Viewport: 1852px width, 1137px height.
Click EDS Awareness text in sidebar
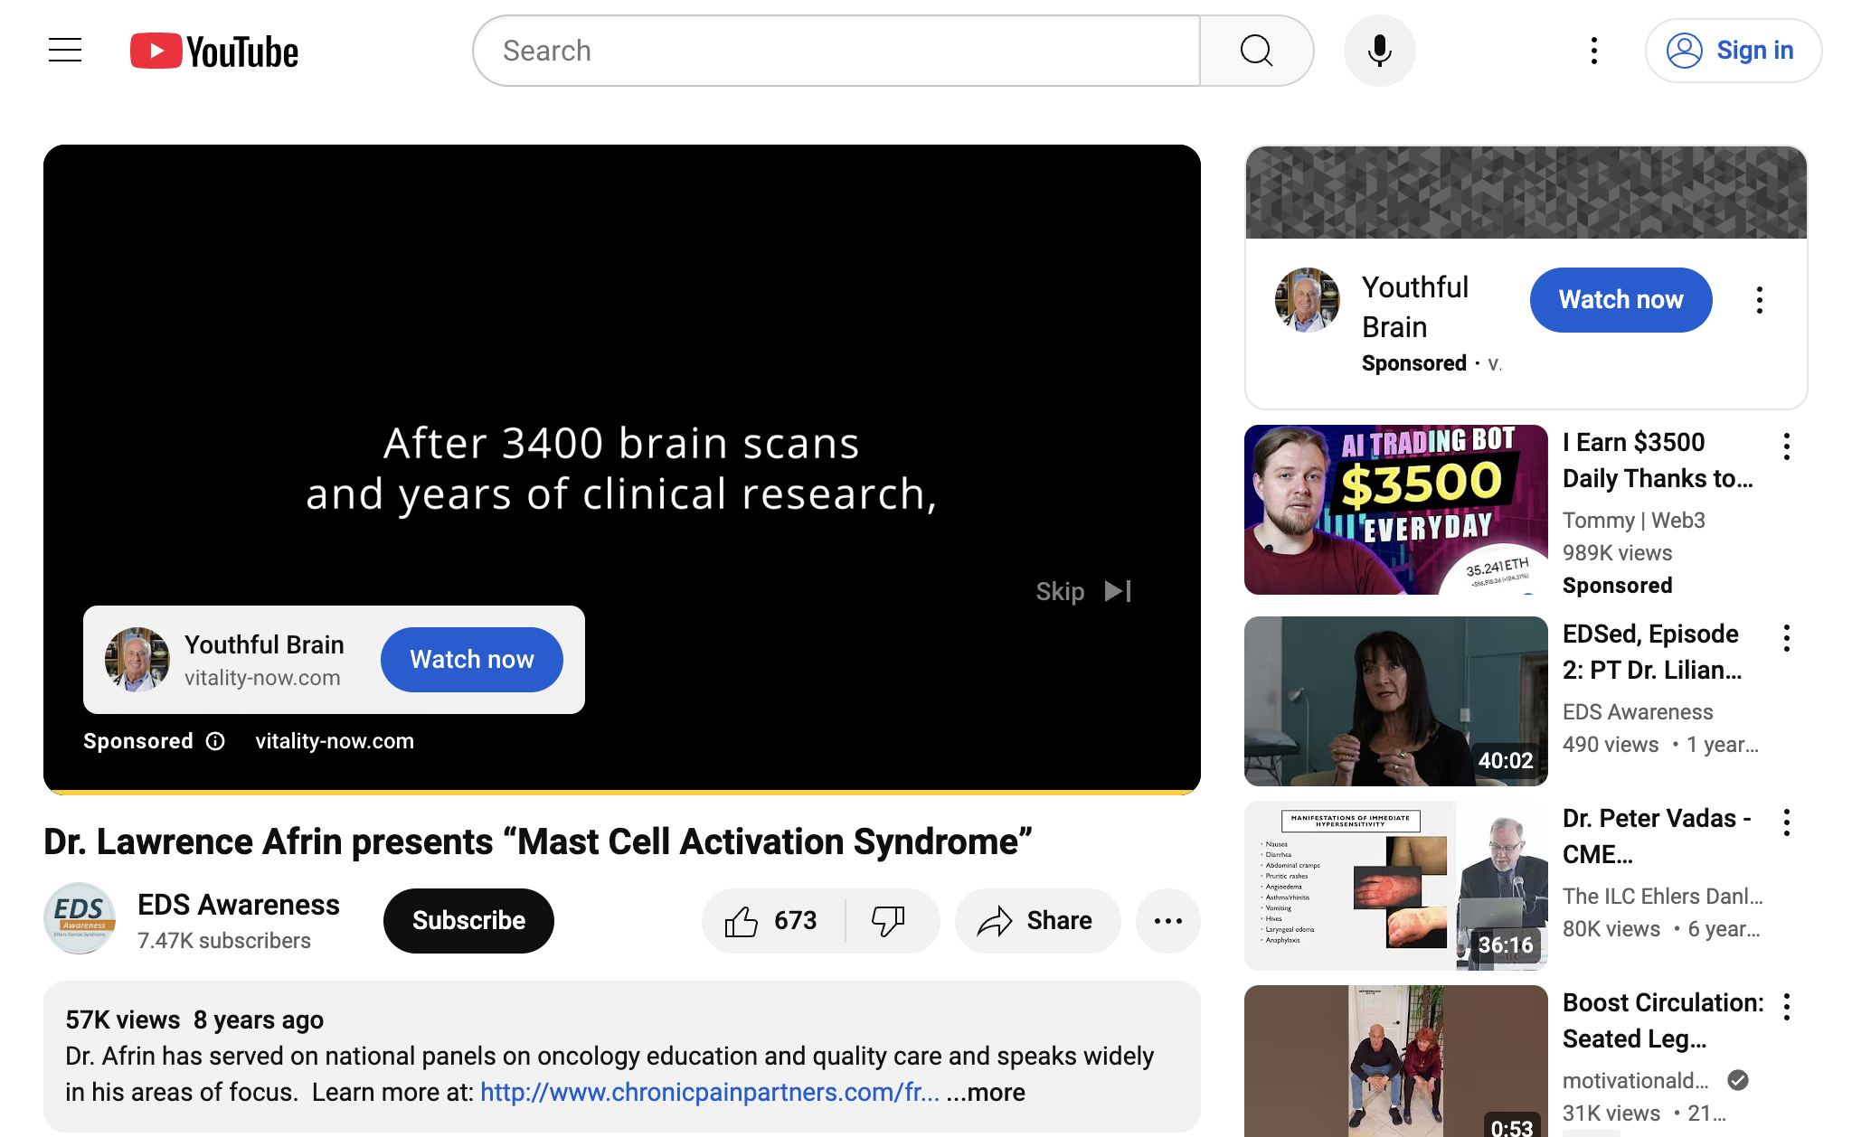1638,712
